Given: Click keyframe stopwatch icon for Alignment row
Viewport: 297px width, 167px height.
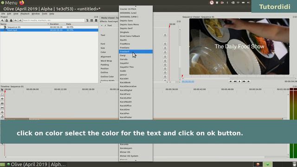Looking at the screenshot, I should 165,57.
